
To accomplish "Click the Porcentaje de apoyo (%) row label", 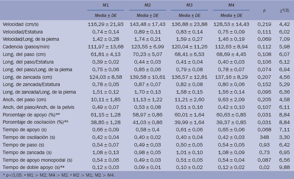I will click(26, 115).
